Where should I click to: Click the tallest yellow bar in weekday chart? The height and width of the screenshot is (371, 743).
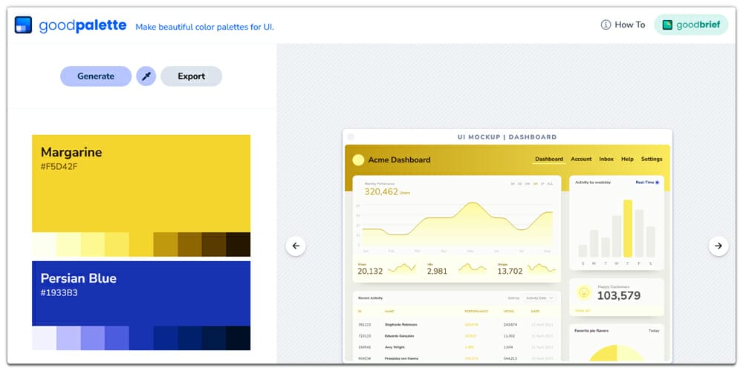pyautogui.click(x=628, y=228)
